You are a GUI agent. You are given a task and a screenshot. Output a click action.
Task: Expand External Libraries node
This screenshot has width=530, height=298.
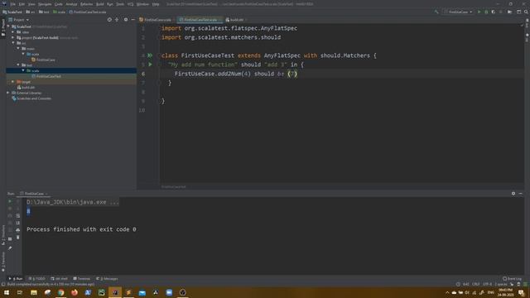coord(8,93)
